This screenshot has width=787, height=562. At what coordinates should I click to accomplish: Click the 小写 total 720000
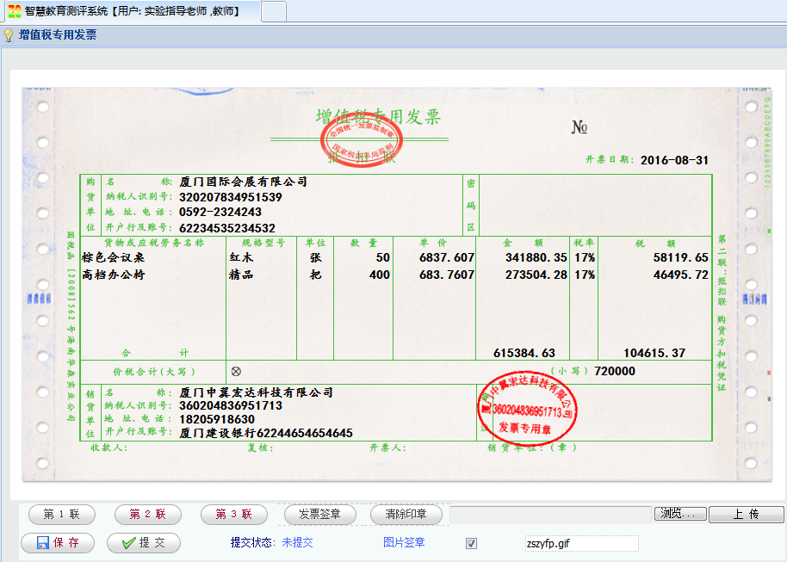tap(615, 371)
